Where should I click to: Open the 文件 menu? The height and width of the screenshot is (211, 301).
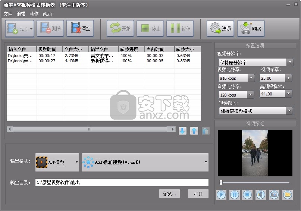click(8, 14)
